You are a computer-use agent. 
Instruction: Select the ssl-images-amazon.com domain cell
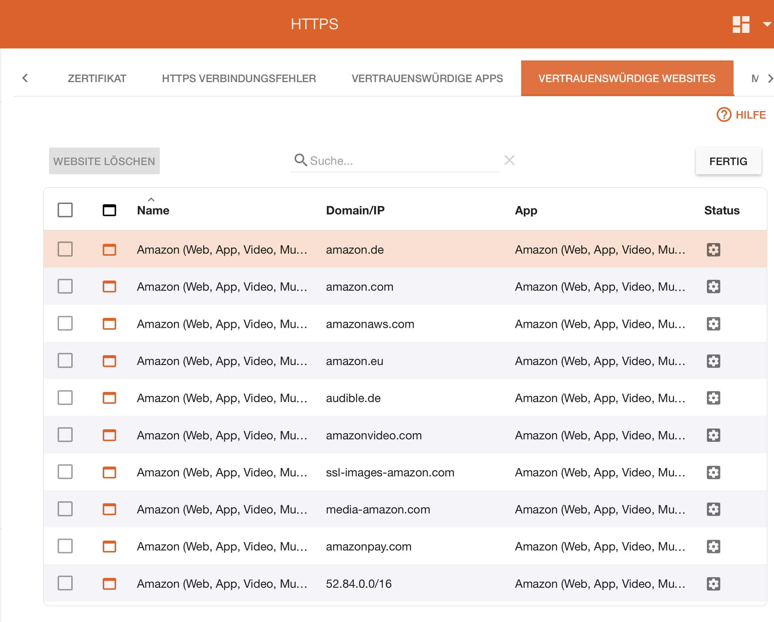click(390, 473)
